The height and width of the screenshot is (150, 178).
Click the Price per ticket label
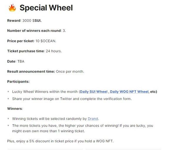21,41
